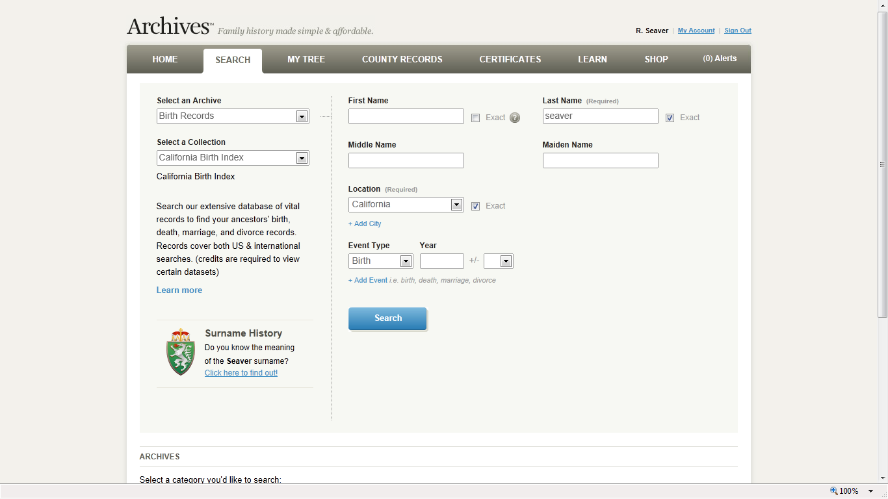Expand the Select a Collection dropdown
This screenshot has height=499, width=888.
pyautogui.click(x=301, y=158)
